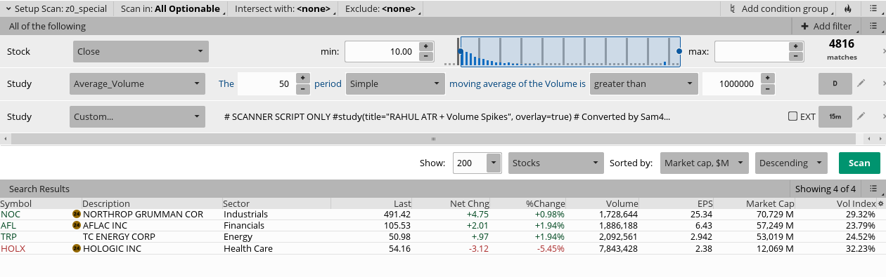The image size is (886, 277).
Task: Open the Scan in All Optionable menu
Action: pos(171,9)
